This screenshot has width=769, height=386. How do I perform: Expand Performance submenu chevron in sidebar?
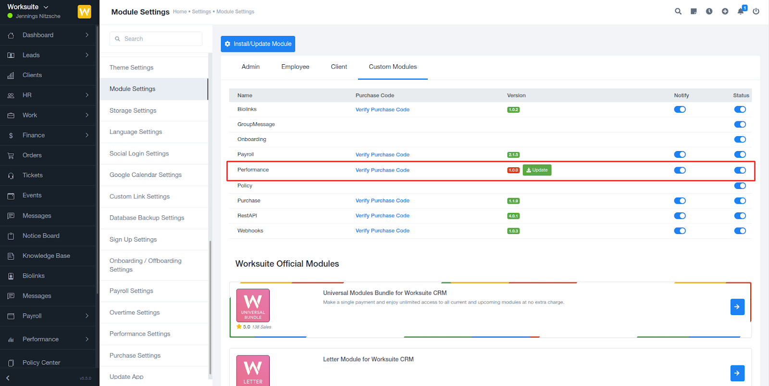point(87,339)
